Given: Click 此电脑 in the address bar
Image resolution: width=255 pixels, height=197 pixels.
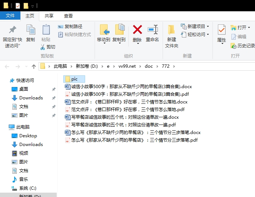Looking at the screenshot, I should pos(60,66).
